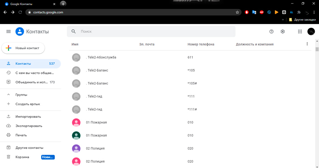Image resolution: width=319 pixels, height=168 pixels.
Task: Collapse the Группы section
Action: pyautogui.click(x=9, y=95)
